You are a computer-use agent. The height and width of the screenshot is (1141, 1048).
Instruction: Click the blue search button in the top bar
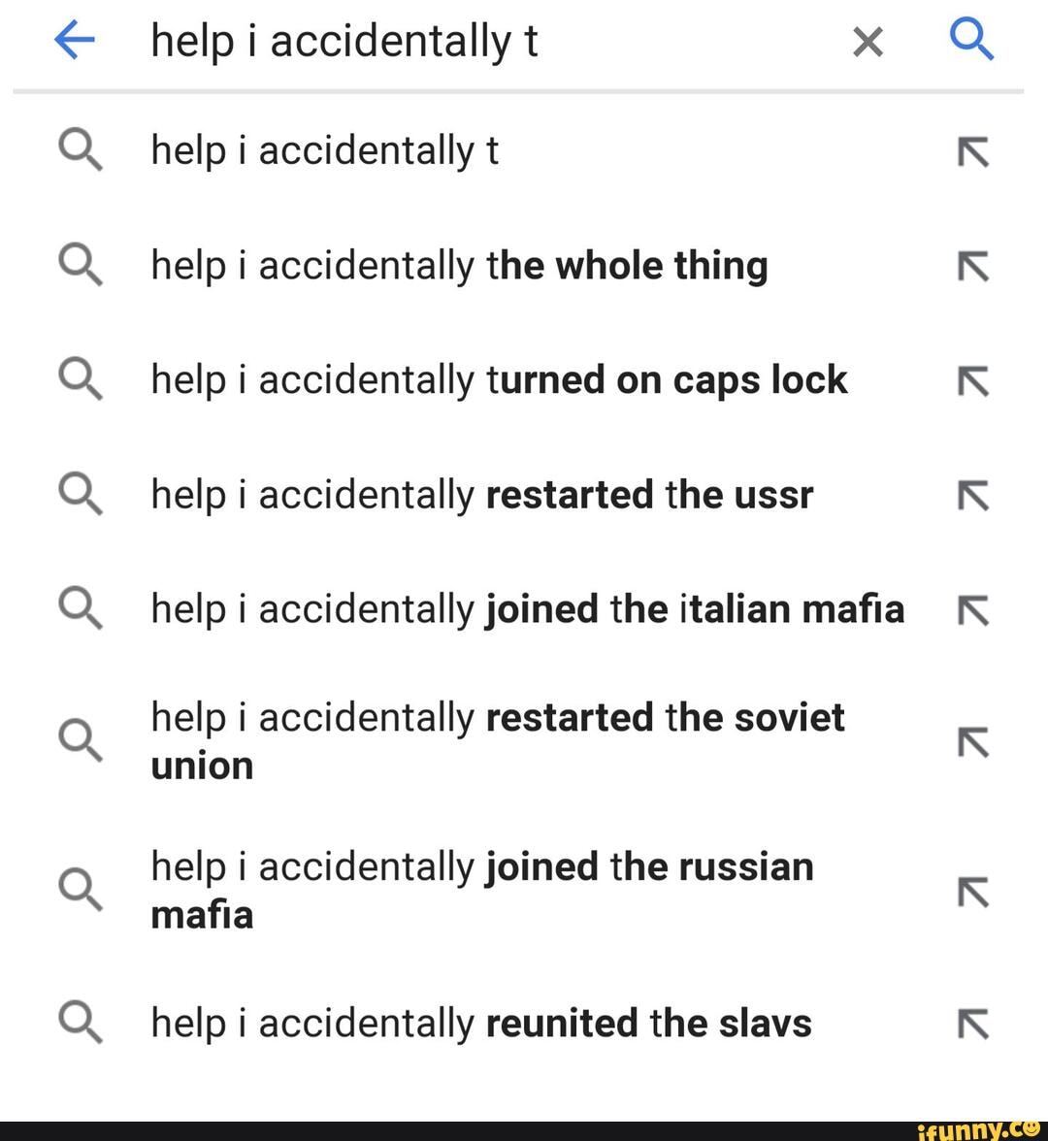point(973,40)
